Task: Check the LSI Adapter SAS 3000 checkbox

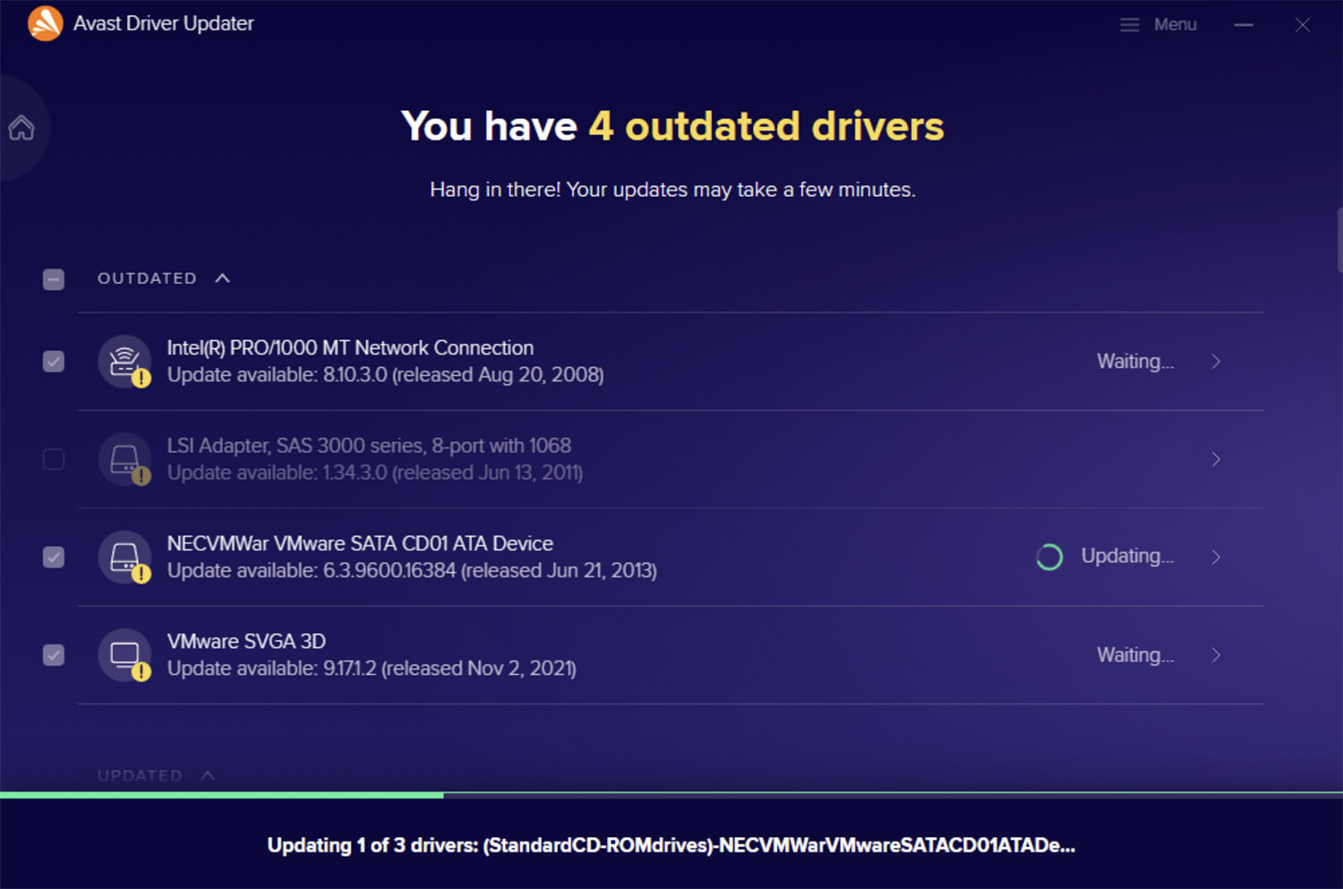Action: [x=54, y=459]
